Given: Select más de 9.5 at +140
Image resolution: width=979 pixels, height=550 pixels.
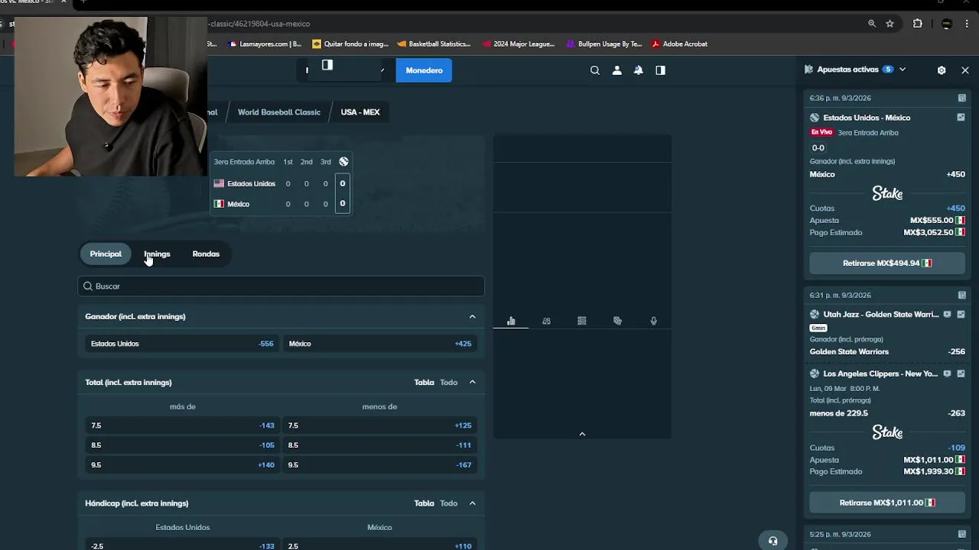Looking at the screenshot, I should (x=182, y=465).
